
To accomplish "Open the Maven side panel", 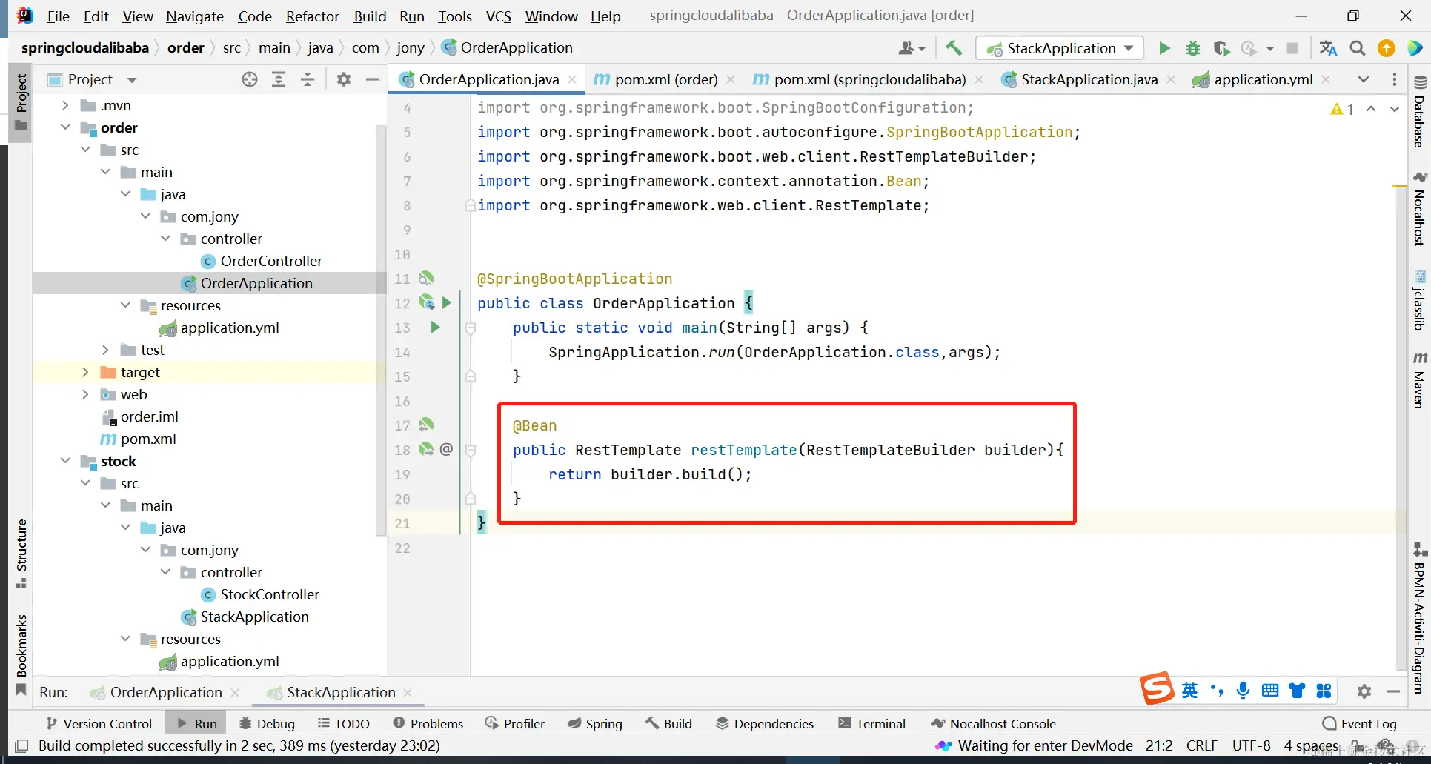I will tap(1420, 379).
